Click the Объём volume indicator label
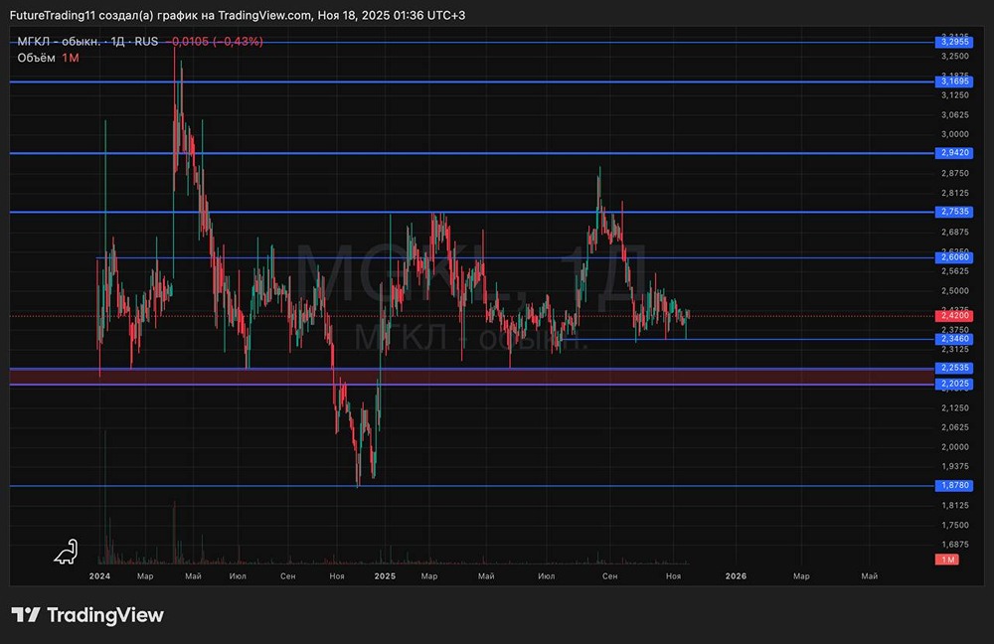The image size is (994, 644). point(36,58)
